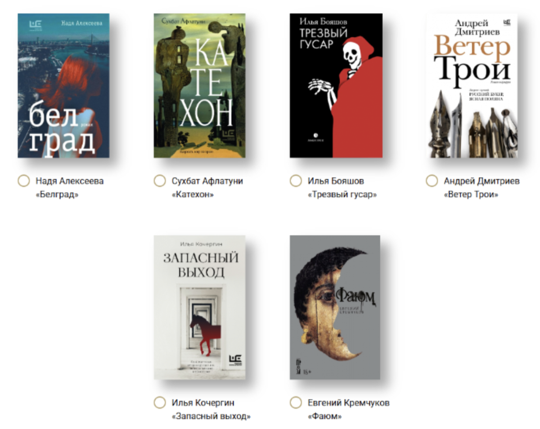Mark the Илья Кочергин «Запасный выход» radio button

point(160,402)
